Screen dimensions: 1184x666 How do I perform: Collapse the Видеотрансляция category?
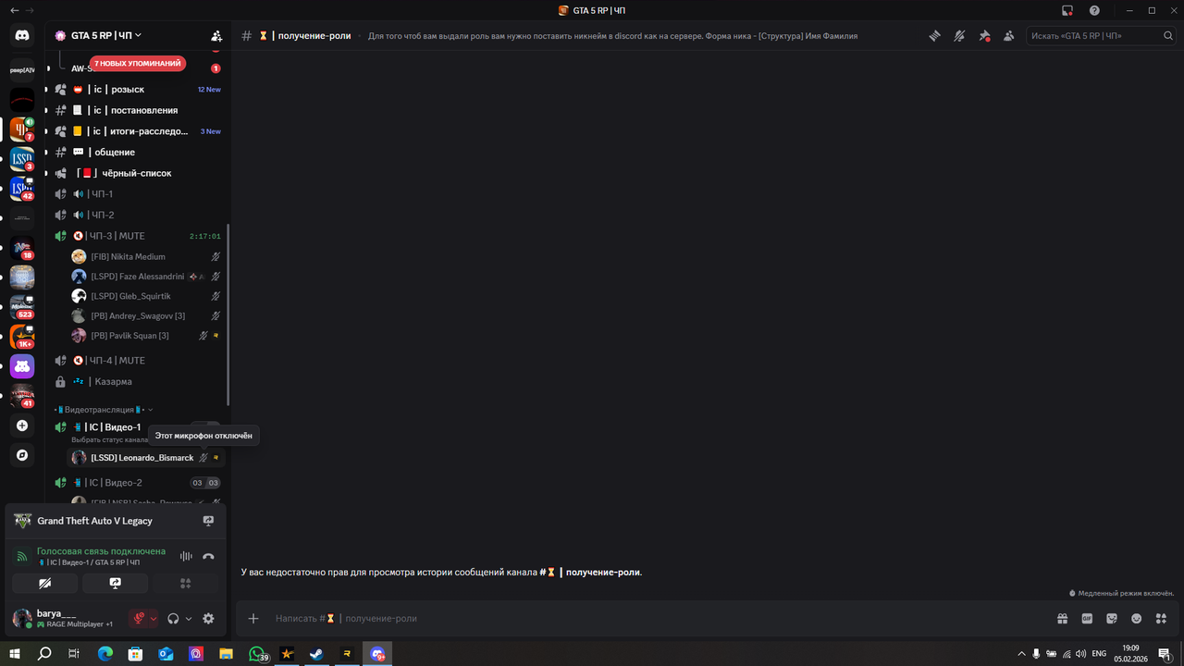(x=104, y=410)
